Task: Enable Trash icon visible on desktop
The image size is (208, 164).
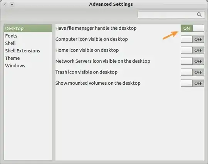Action: point(192,72)
